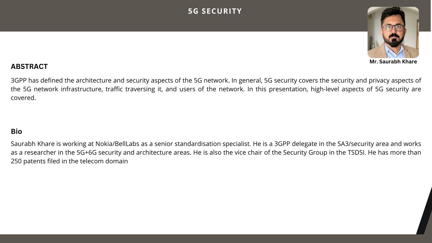Select the speaker portrait photo
This screenshot has width=432, height=243.
tap(393, 32)
